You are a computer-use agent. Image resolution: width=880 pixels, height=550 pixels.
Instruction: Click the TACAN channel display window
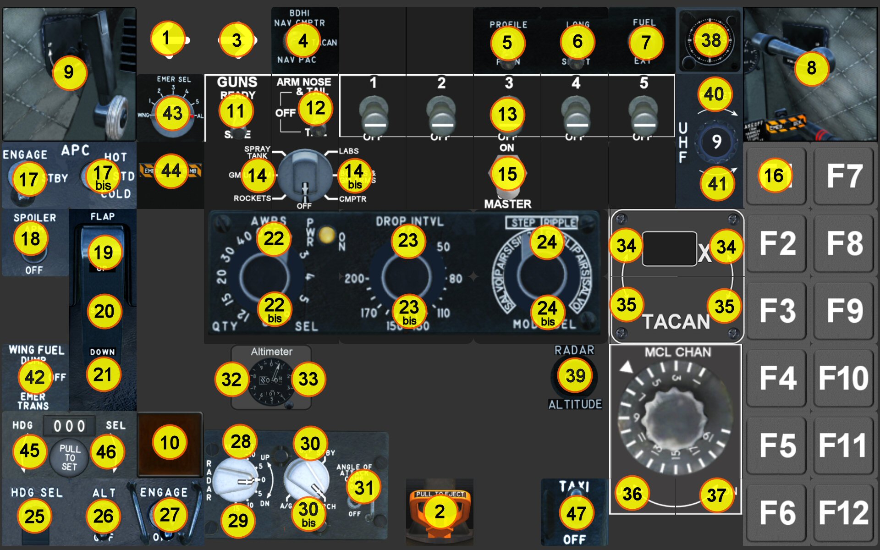(x=669, y=249)
